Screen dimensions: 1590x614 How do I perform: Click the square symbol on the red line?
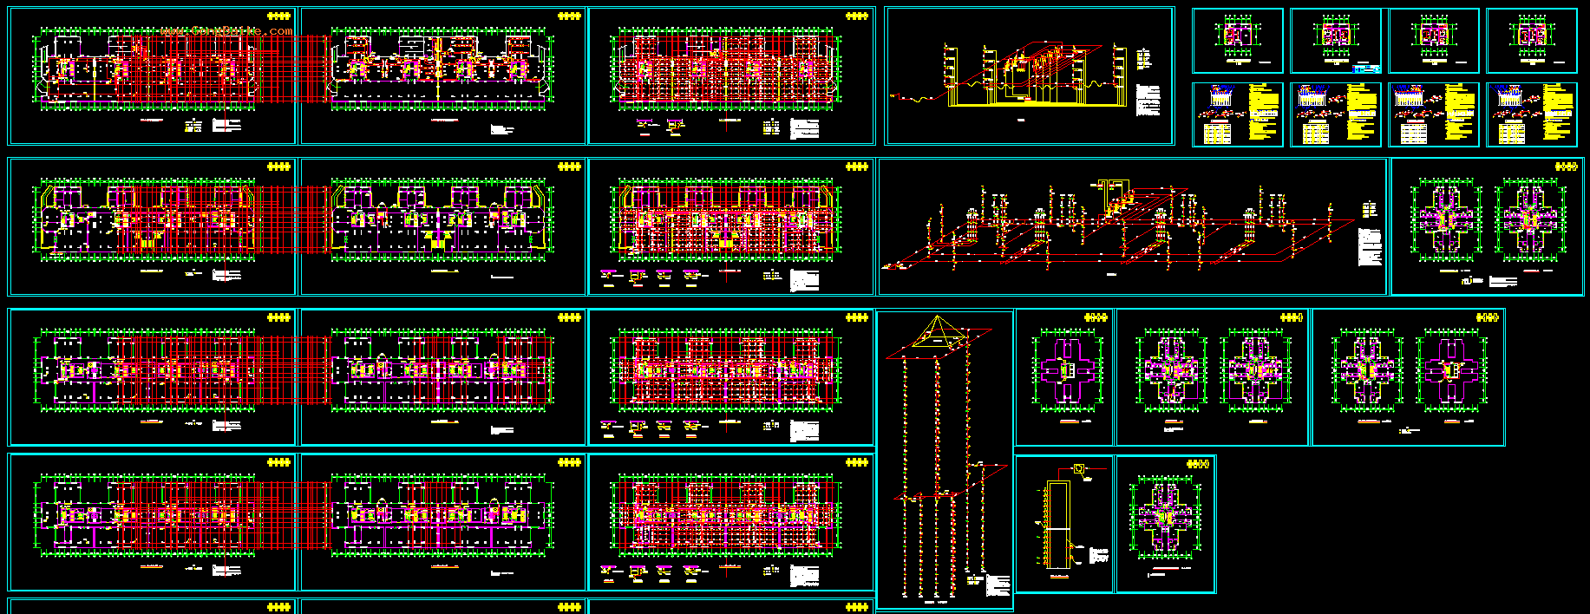pos(1079,469)
